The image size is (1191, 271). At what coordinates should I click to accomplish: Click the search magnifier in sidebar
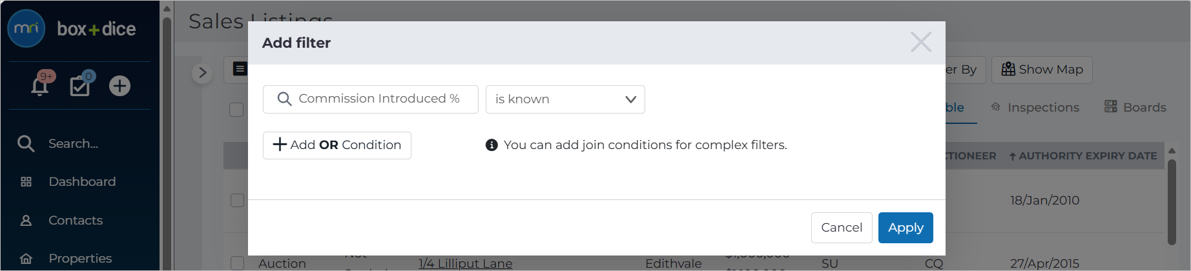pyautogui.click(x=26, y=143)
